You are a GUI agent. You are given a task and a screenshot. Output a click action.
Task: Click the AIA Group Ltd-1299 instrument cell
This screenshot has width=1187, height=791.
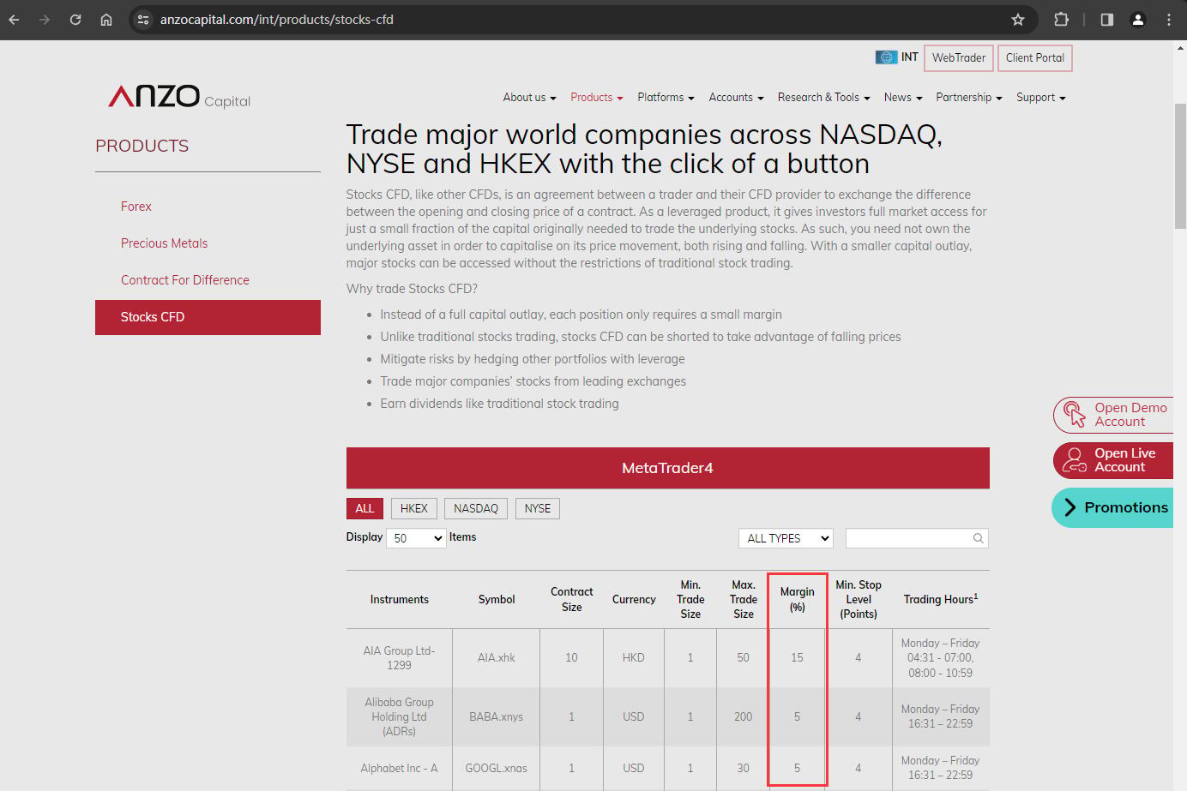400,658
